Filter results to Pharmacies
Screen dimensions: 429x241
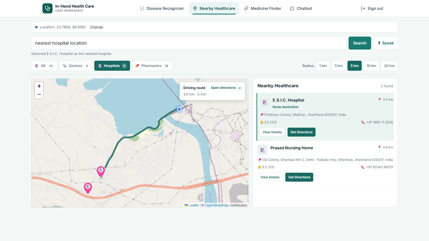click(152, 66)
